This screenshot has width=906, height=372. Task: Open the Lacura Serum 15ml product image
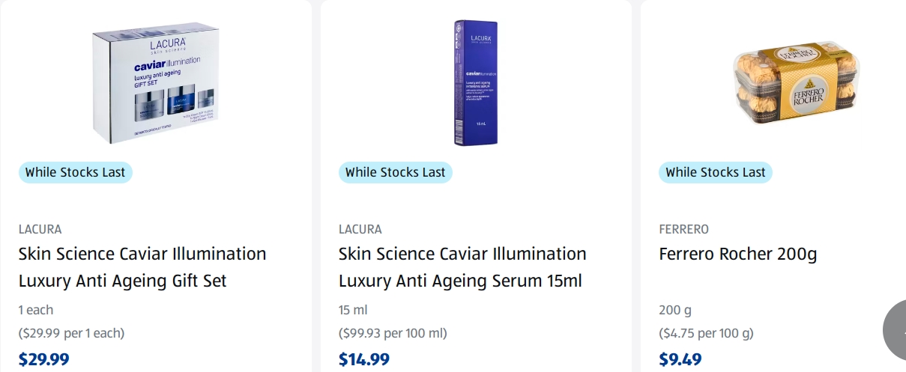(476, 83)
